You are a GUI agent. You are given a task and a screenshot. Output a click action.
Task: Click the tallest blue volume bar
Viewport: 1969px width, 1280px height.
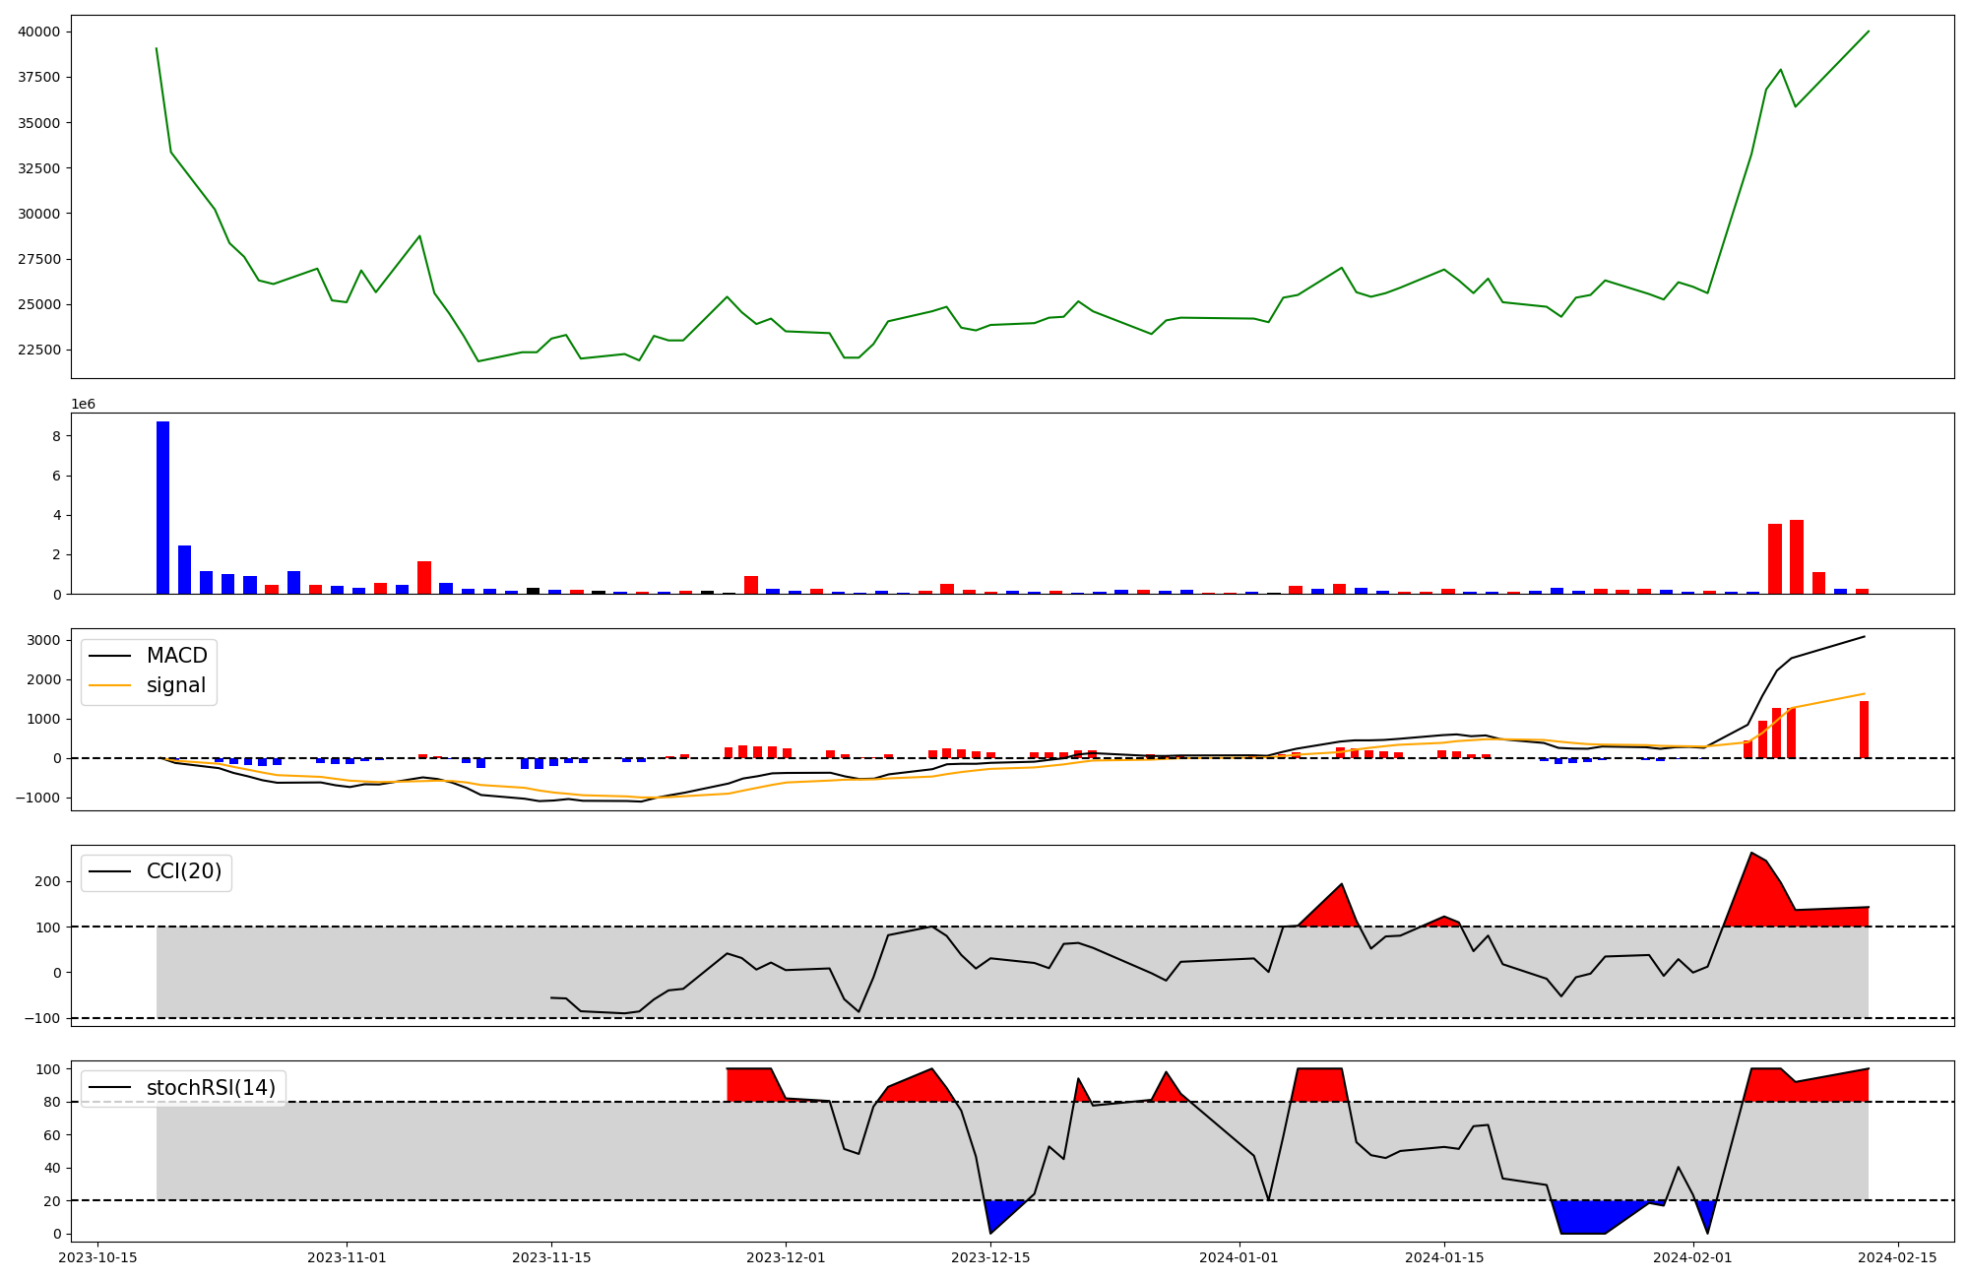162,507
